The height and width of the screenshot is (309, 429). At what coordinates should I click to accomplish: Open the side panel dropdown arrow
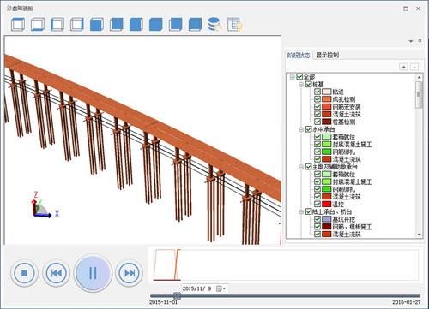pos(411,41)
